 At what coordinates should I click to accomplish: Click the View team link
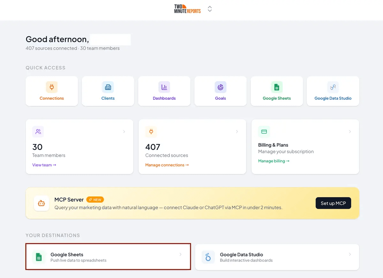[44, 165]
